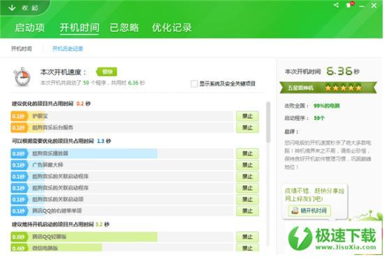The height and width of the screenshot is (262, 384).
Task: Select the 酷狗音乐的关联启动项 row
Action: (122, 199)
